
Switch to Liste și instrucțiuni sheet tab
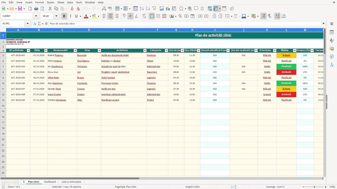tap(71, 182)
